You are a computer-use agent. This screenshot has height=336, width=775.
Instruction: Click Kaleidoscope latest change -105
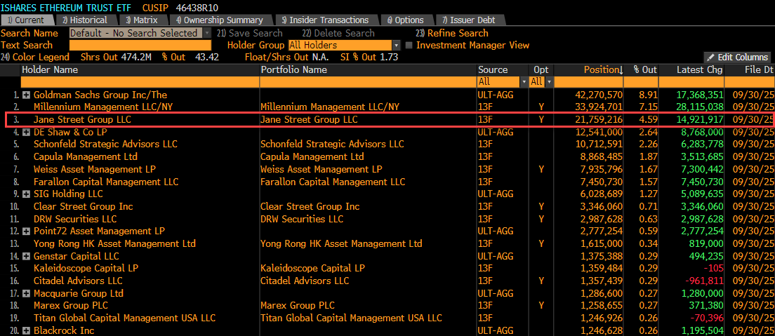(x=713, y=268)
